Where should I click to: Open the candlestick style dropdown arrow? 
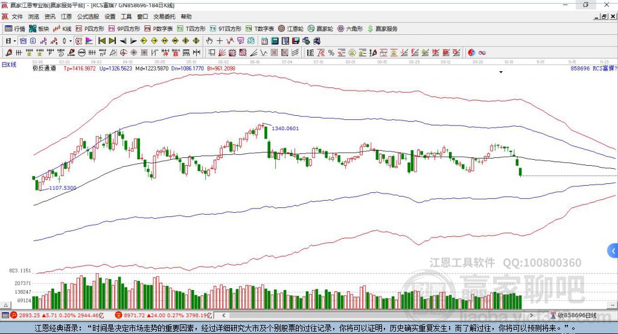point(71,41)
